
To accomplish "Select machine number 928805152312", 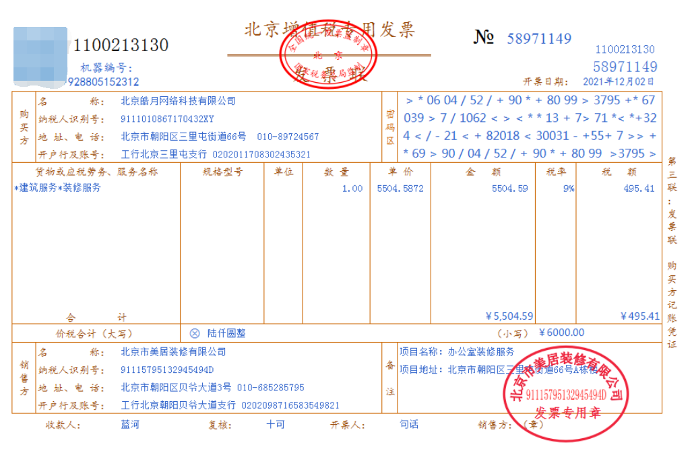I will click(x=103, y=82).
